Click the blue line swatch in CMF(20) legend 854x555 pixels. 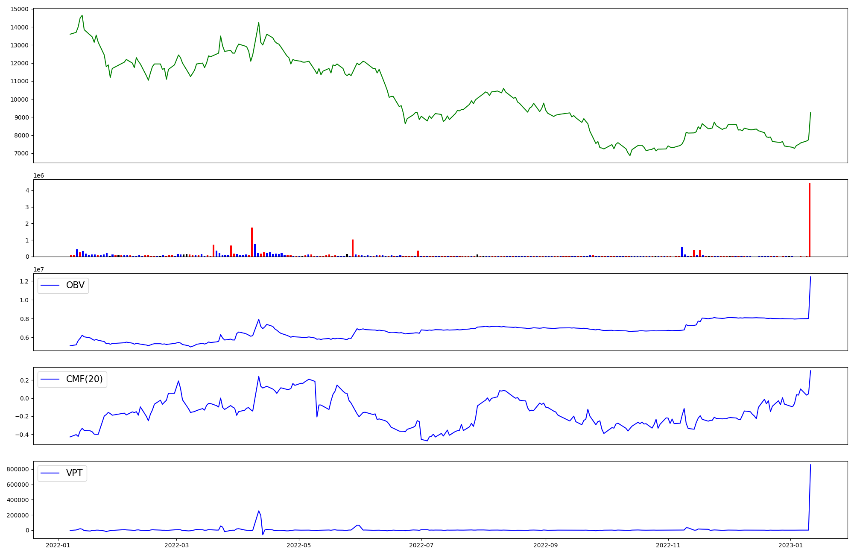click(x=50, y=380)
